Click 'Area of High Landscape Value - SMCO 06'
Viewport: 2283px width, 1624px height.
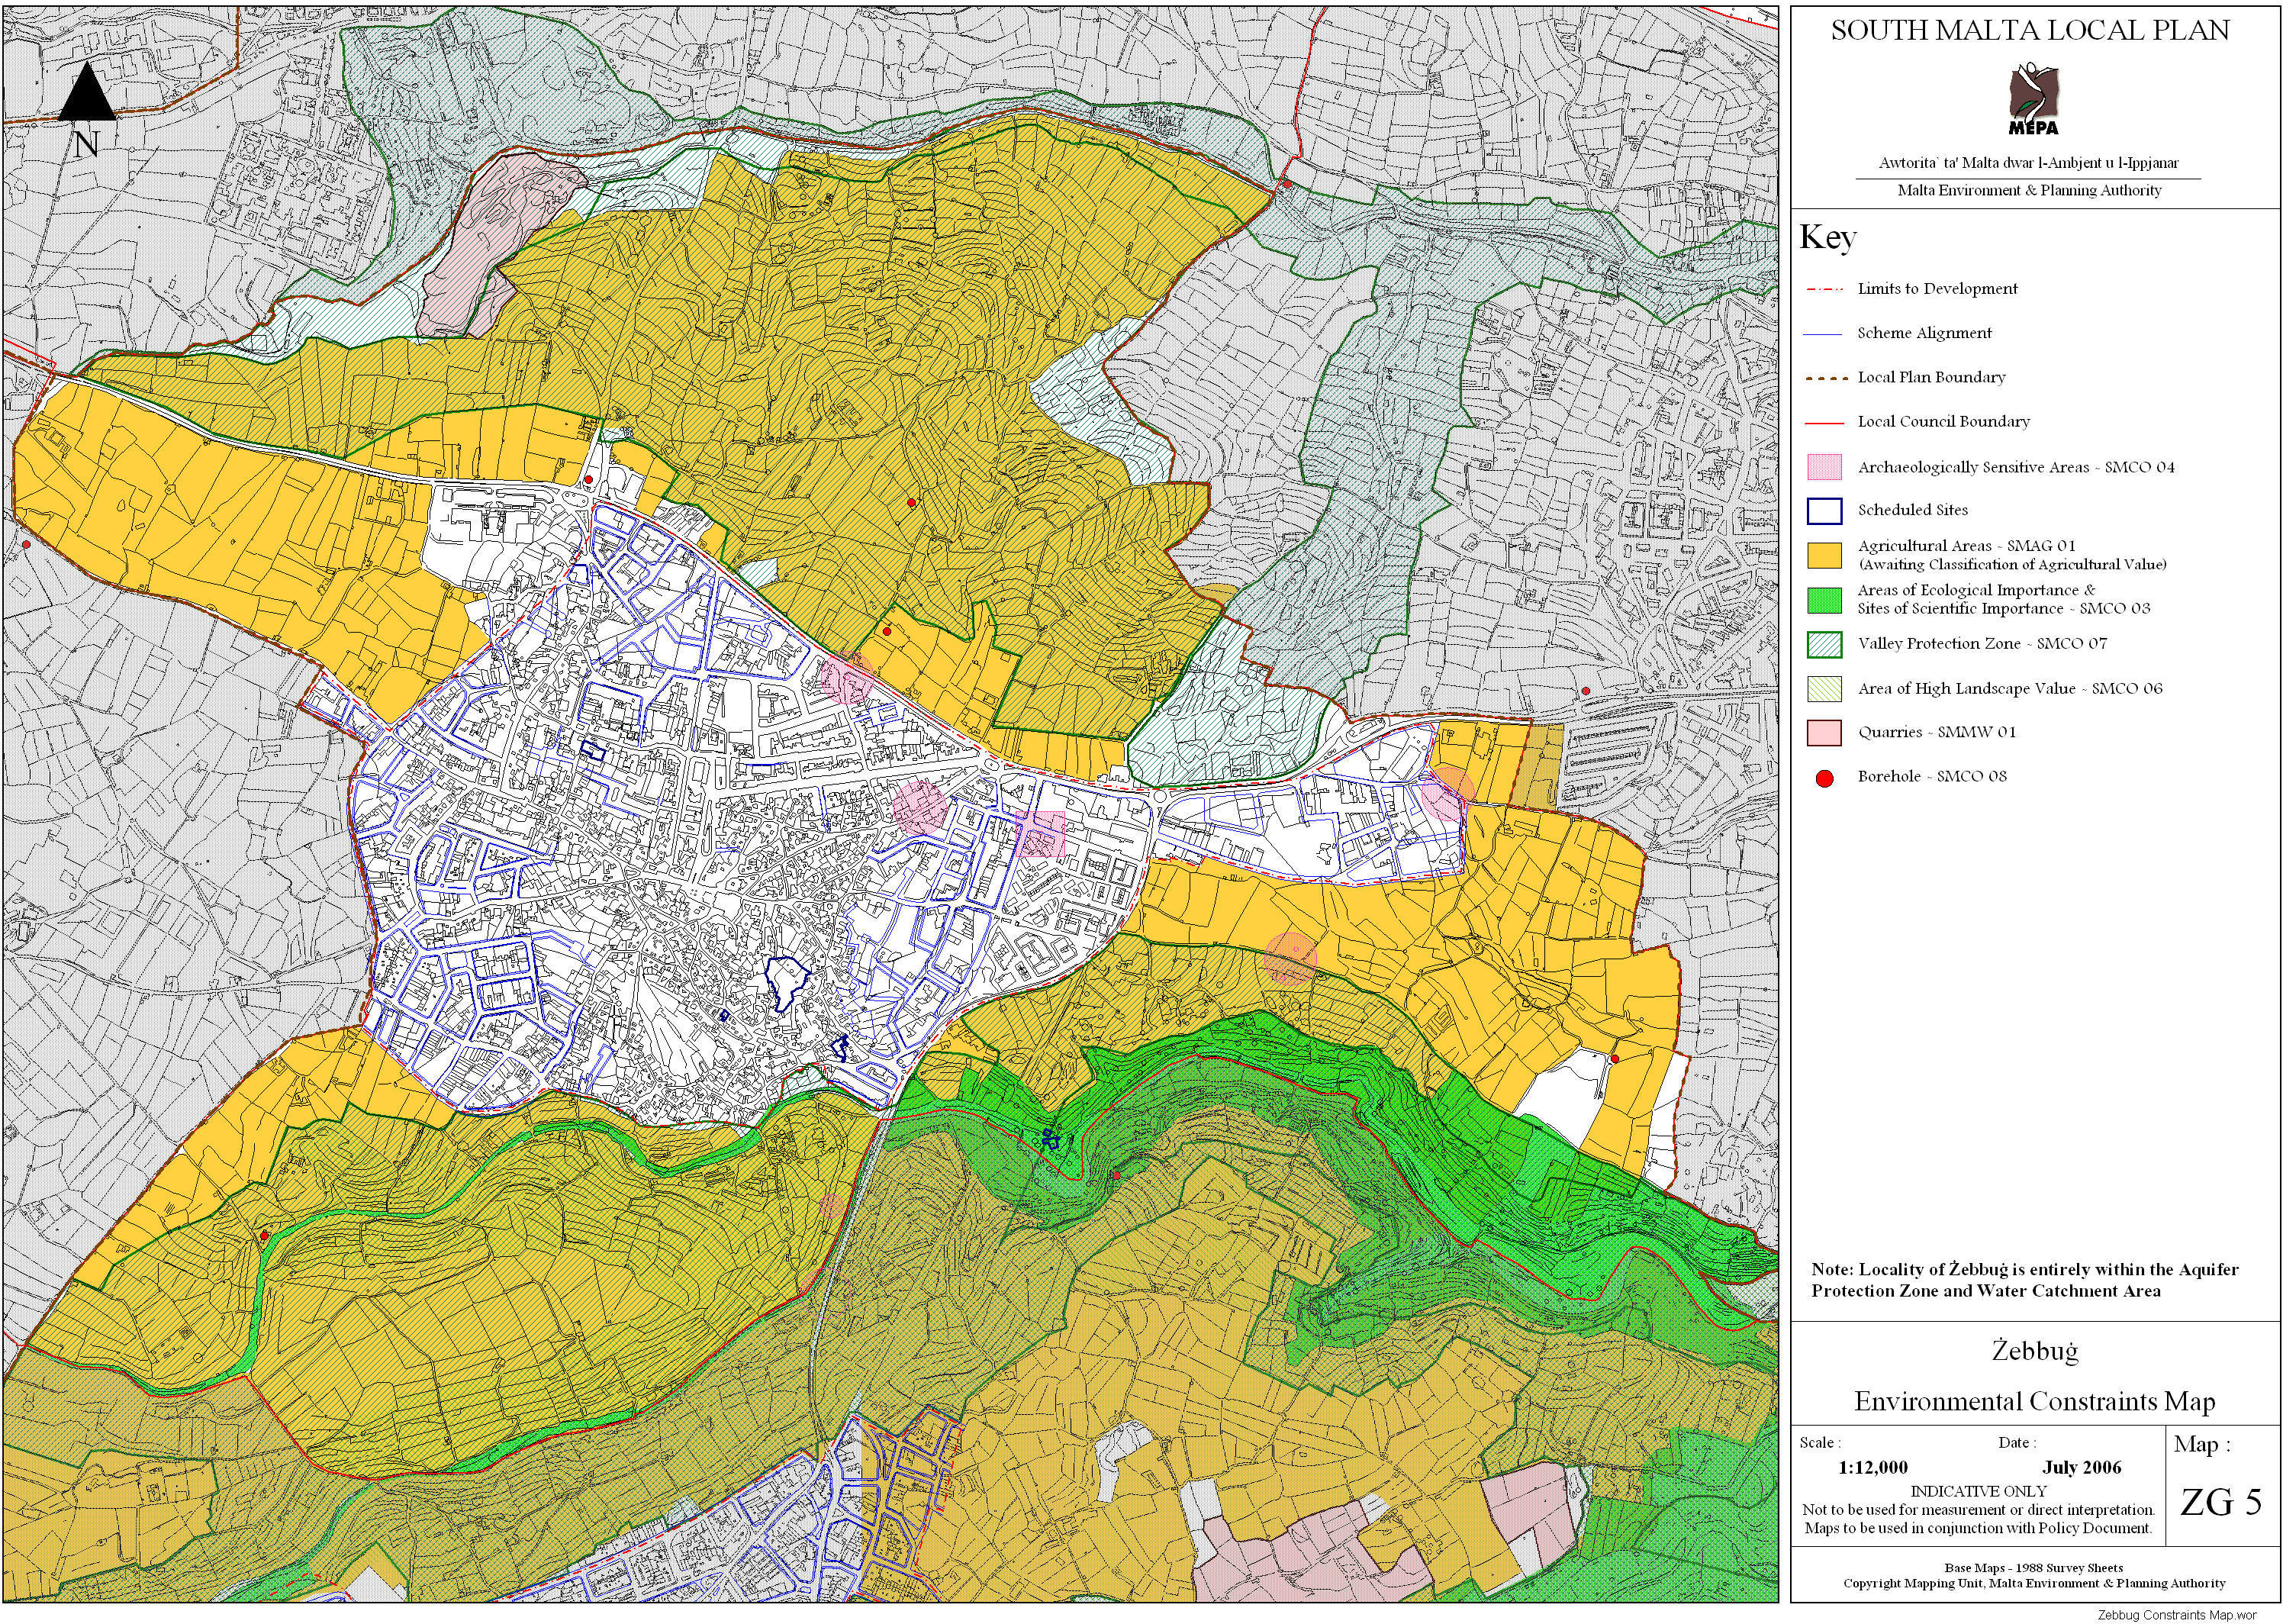point(2009,689)
